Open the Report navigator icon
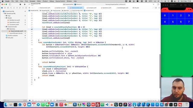193x108 pixels. pyautogui.click(x=26, y=8)
